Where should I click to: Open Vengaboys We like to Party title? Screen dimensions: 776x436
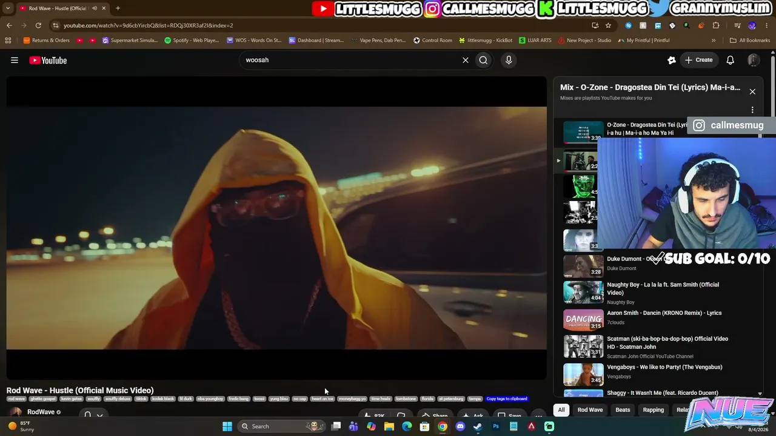664,367
